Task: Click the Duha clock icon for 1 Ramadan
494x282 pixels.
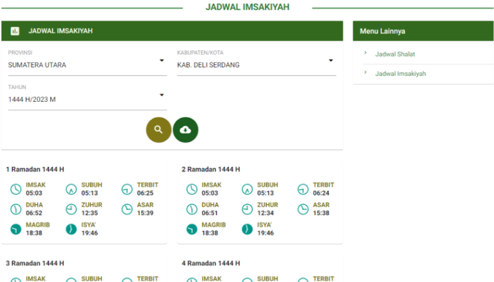Action: (x=16, y=209)
